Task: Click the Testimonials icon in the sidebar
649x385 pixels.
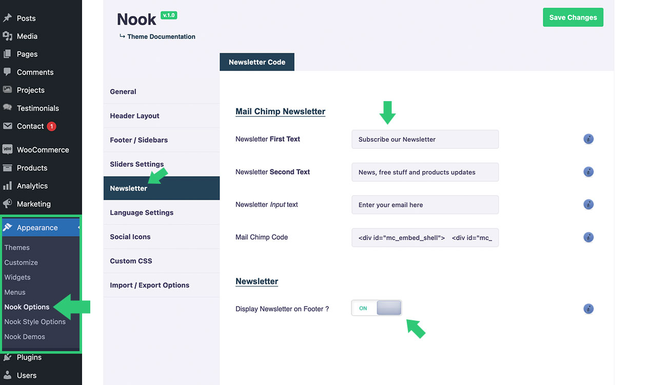Action: pyautogui.click(x=7, y=108)
